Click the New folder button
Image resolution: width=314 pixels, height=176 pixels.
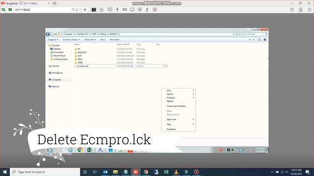(114, 40)
